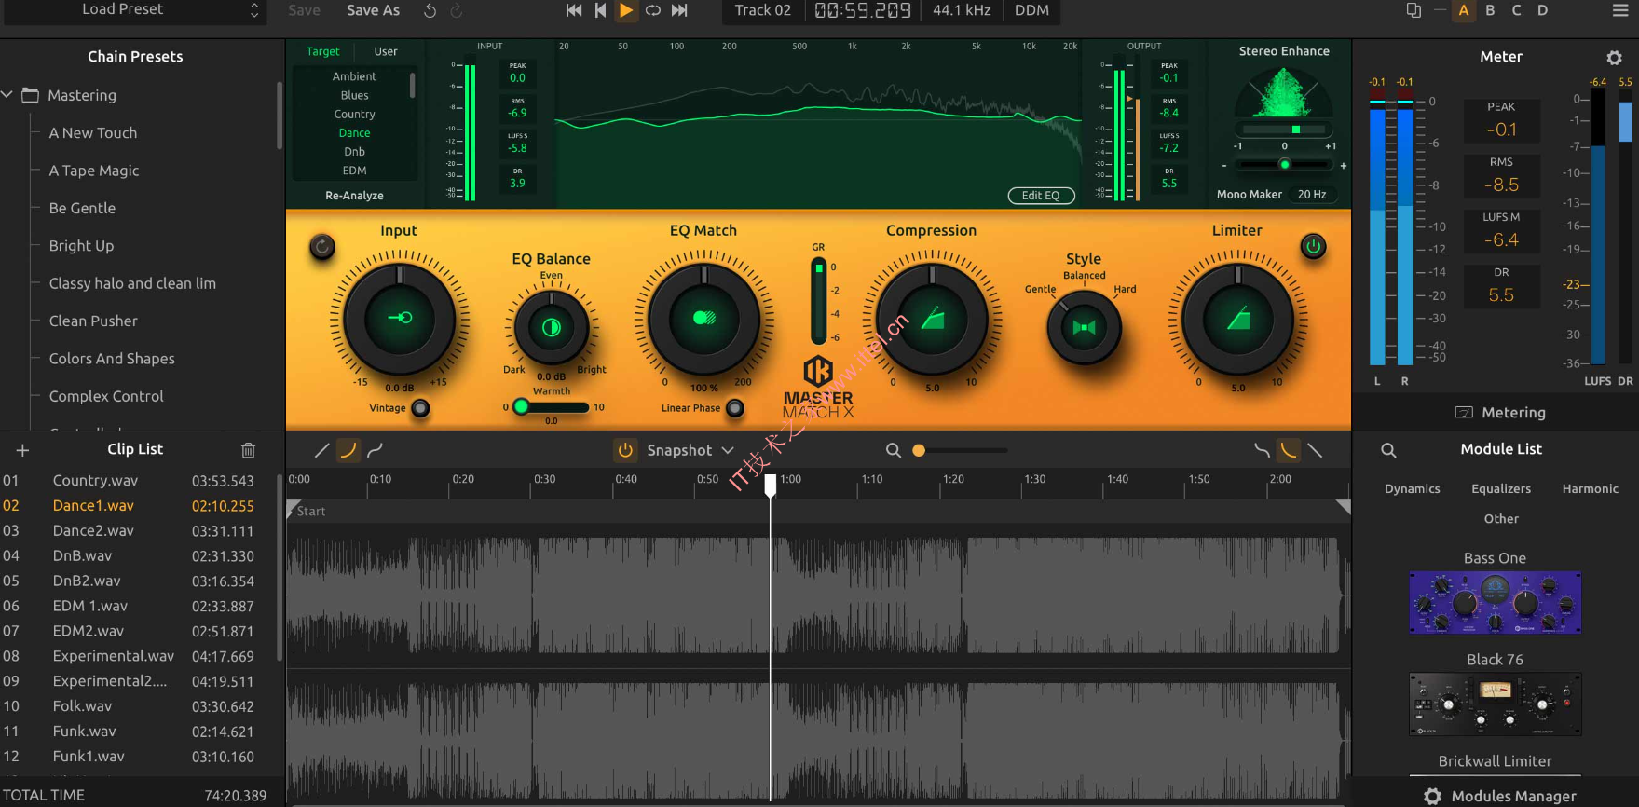The image size is (1639, 807).
Task: Open the Mono Maker 20 Hz value
Action: coord(1312,195)
